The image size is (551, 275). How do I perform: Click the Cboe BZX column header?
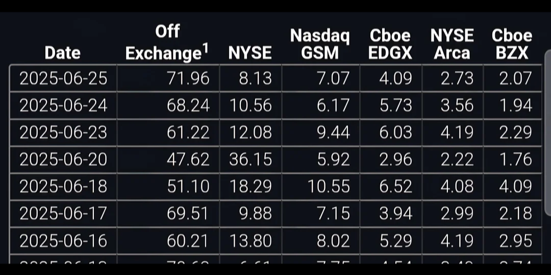coord(512,43)
